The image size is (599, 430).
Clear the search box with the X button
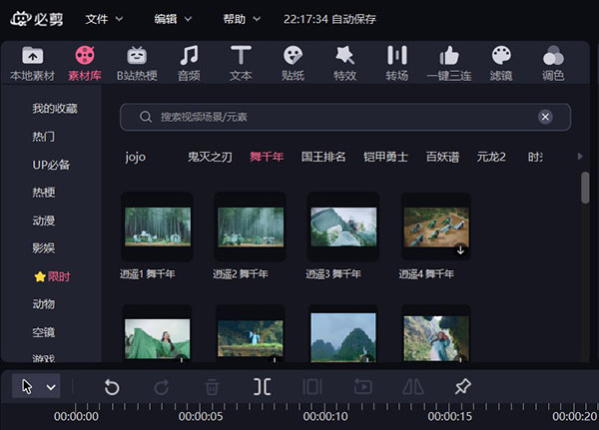[x=545, y=117]
